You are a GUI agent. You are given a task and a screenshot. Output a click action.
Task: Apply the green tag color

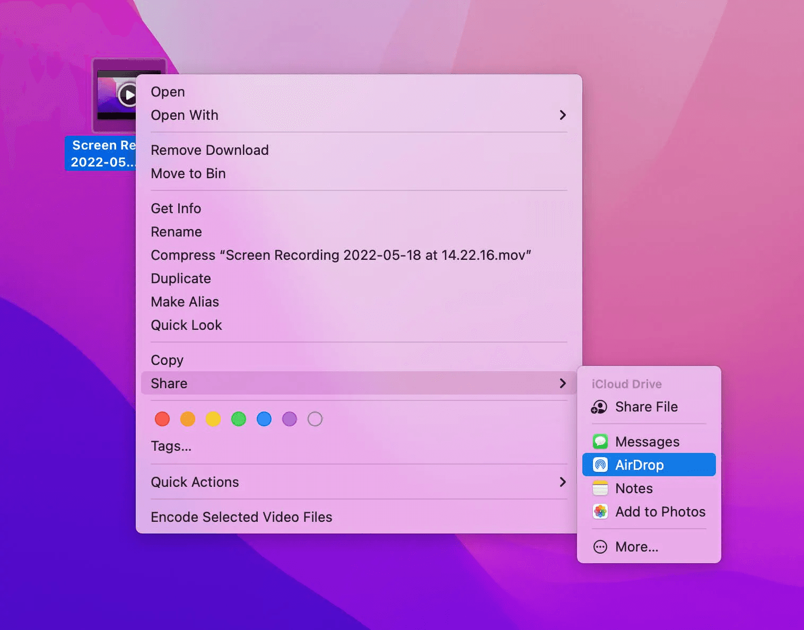(x=239, y=419)
